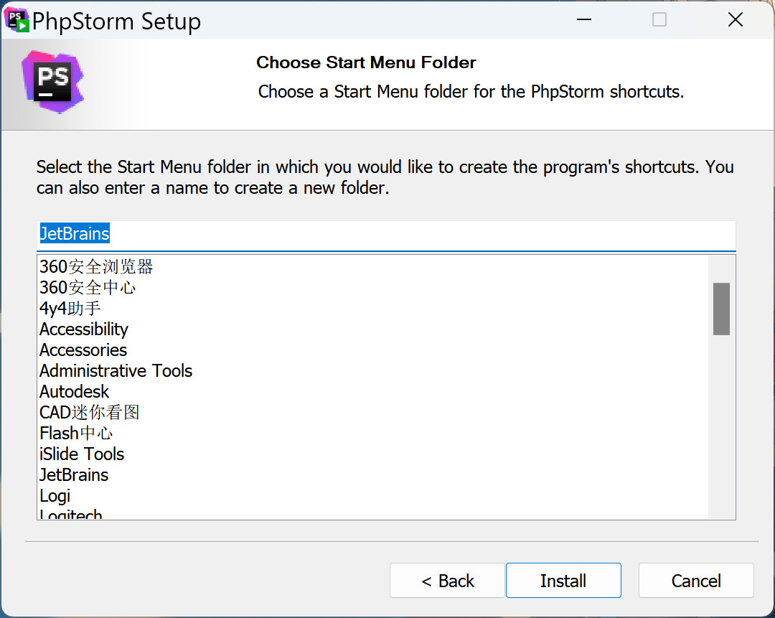The height and width of the screenshot is (618, 775).
Task: Pick the Accessories folder
Action: point(83,350)
